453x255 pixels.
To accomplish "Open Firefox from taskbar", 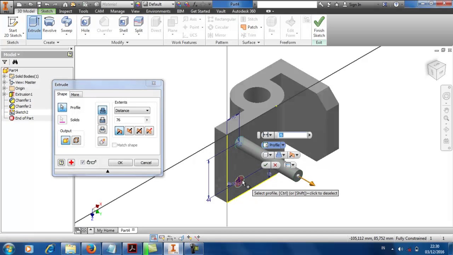I will [91, 249].
